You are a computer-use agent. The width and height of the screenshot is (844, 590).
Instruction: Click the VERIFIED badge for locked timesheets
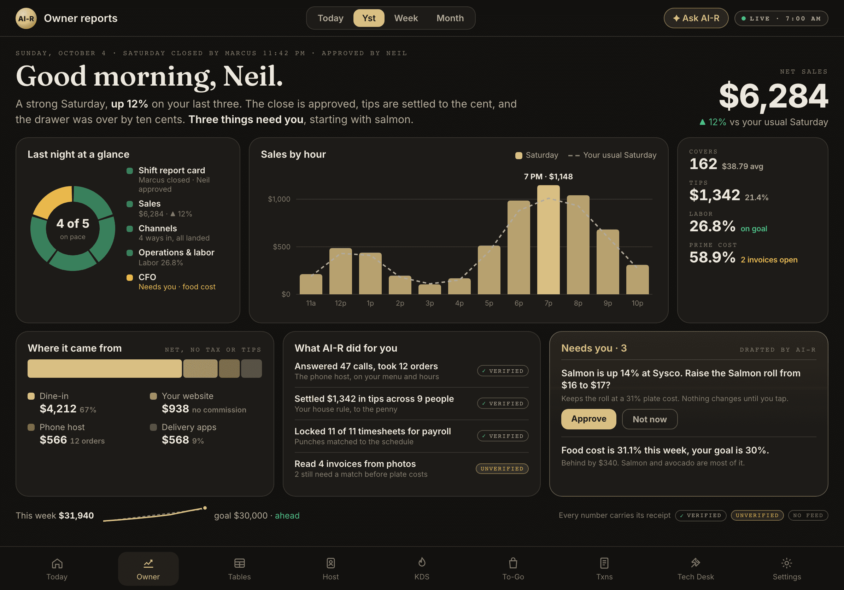pyautogui.click(x=503, y=436)
